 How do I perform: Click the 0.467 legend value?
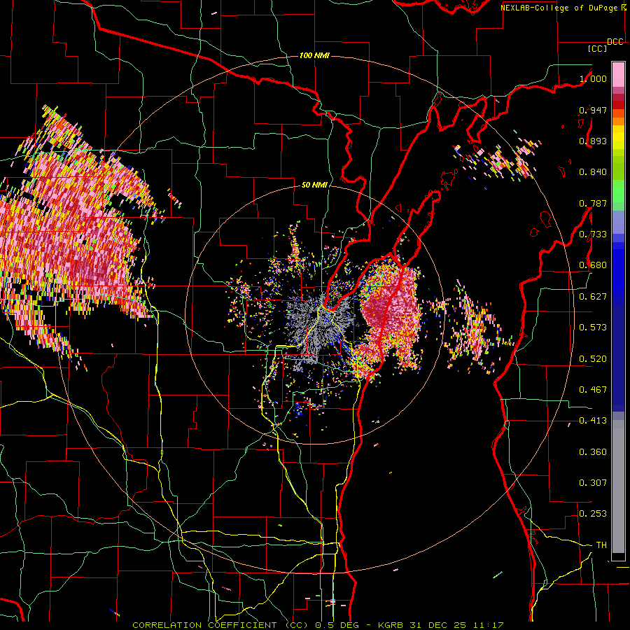tap(593, 390)
